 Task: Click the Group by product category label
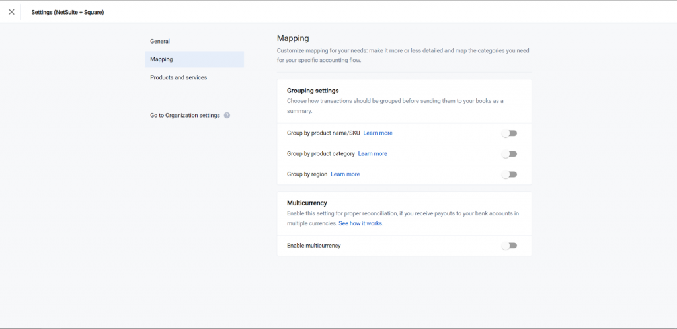pos(321,153)
